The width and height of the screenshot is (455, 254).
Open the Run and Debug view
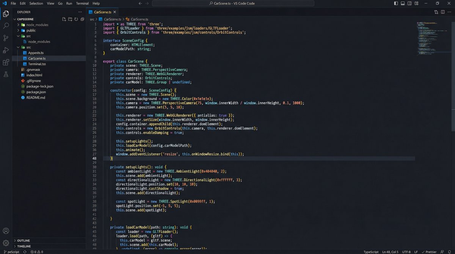(6, 50)
